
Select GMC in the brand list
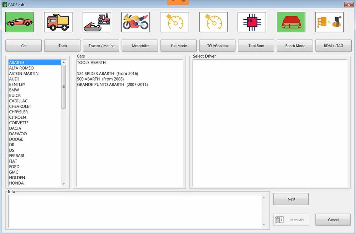[x=35, y=172]
